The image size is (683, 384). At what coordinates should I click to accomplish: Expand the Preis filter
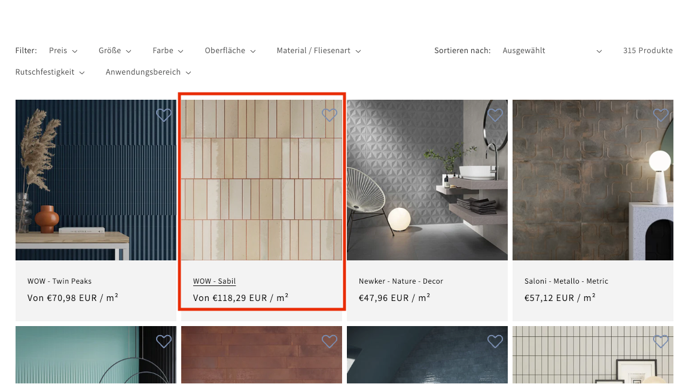[63, 51]
